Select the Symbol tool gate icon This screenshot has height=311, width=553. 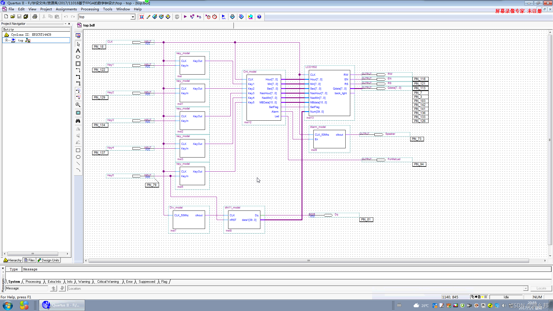pos(78,57)
